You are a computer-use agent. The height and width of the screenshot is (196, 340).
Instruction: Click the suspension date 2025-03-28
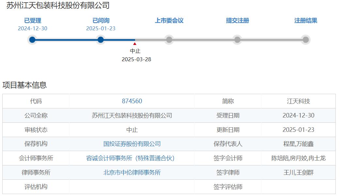[x=136, y=59]
